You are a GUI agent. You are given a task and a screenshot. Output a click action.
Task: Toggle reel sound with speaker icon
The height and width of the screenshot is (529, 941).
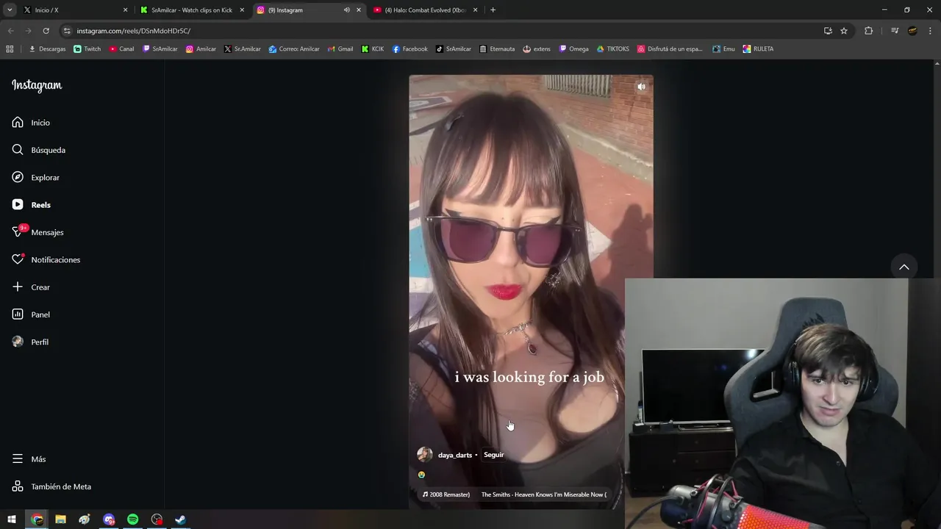[x=641, y=87]
